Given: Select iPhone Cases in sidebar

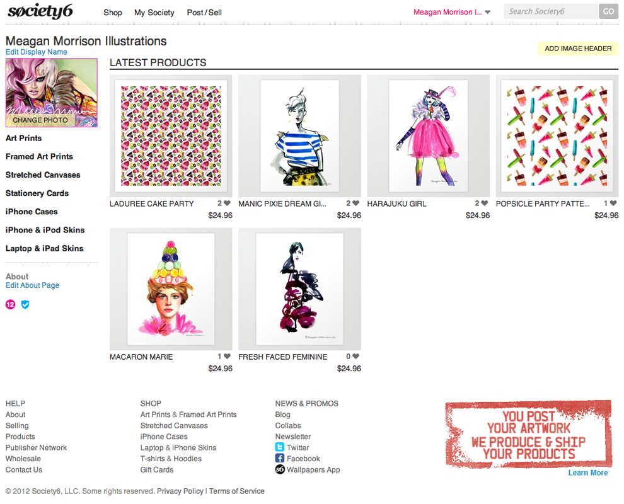Looking at the screenshot, I should (x=32, y=212).
